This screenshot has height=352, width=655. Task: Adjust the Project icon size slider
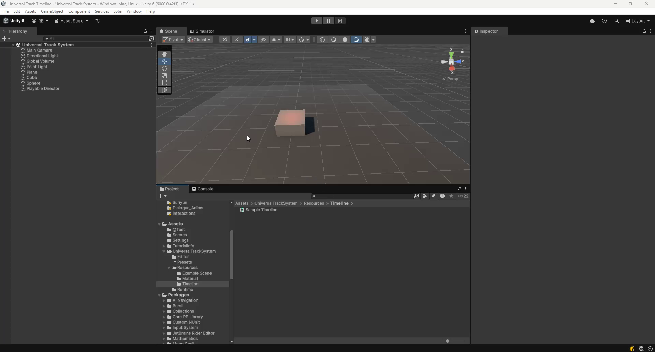(455, 341)
